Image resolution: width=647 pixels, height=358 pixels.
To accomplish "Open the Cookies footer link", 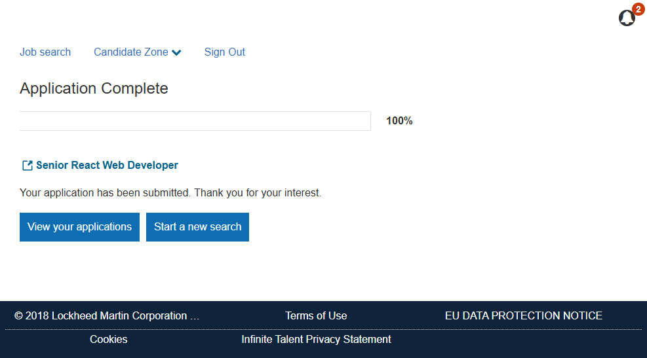I will tap(109, 339).
